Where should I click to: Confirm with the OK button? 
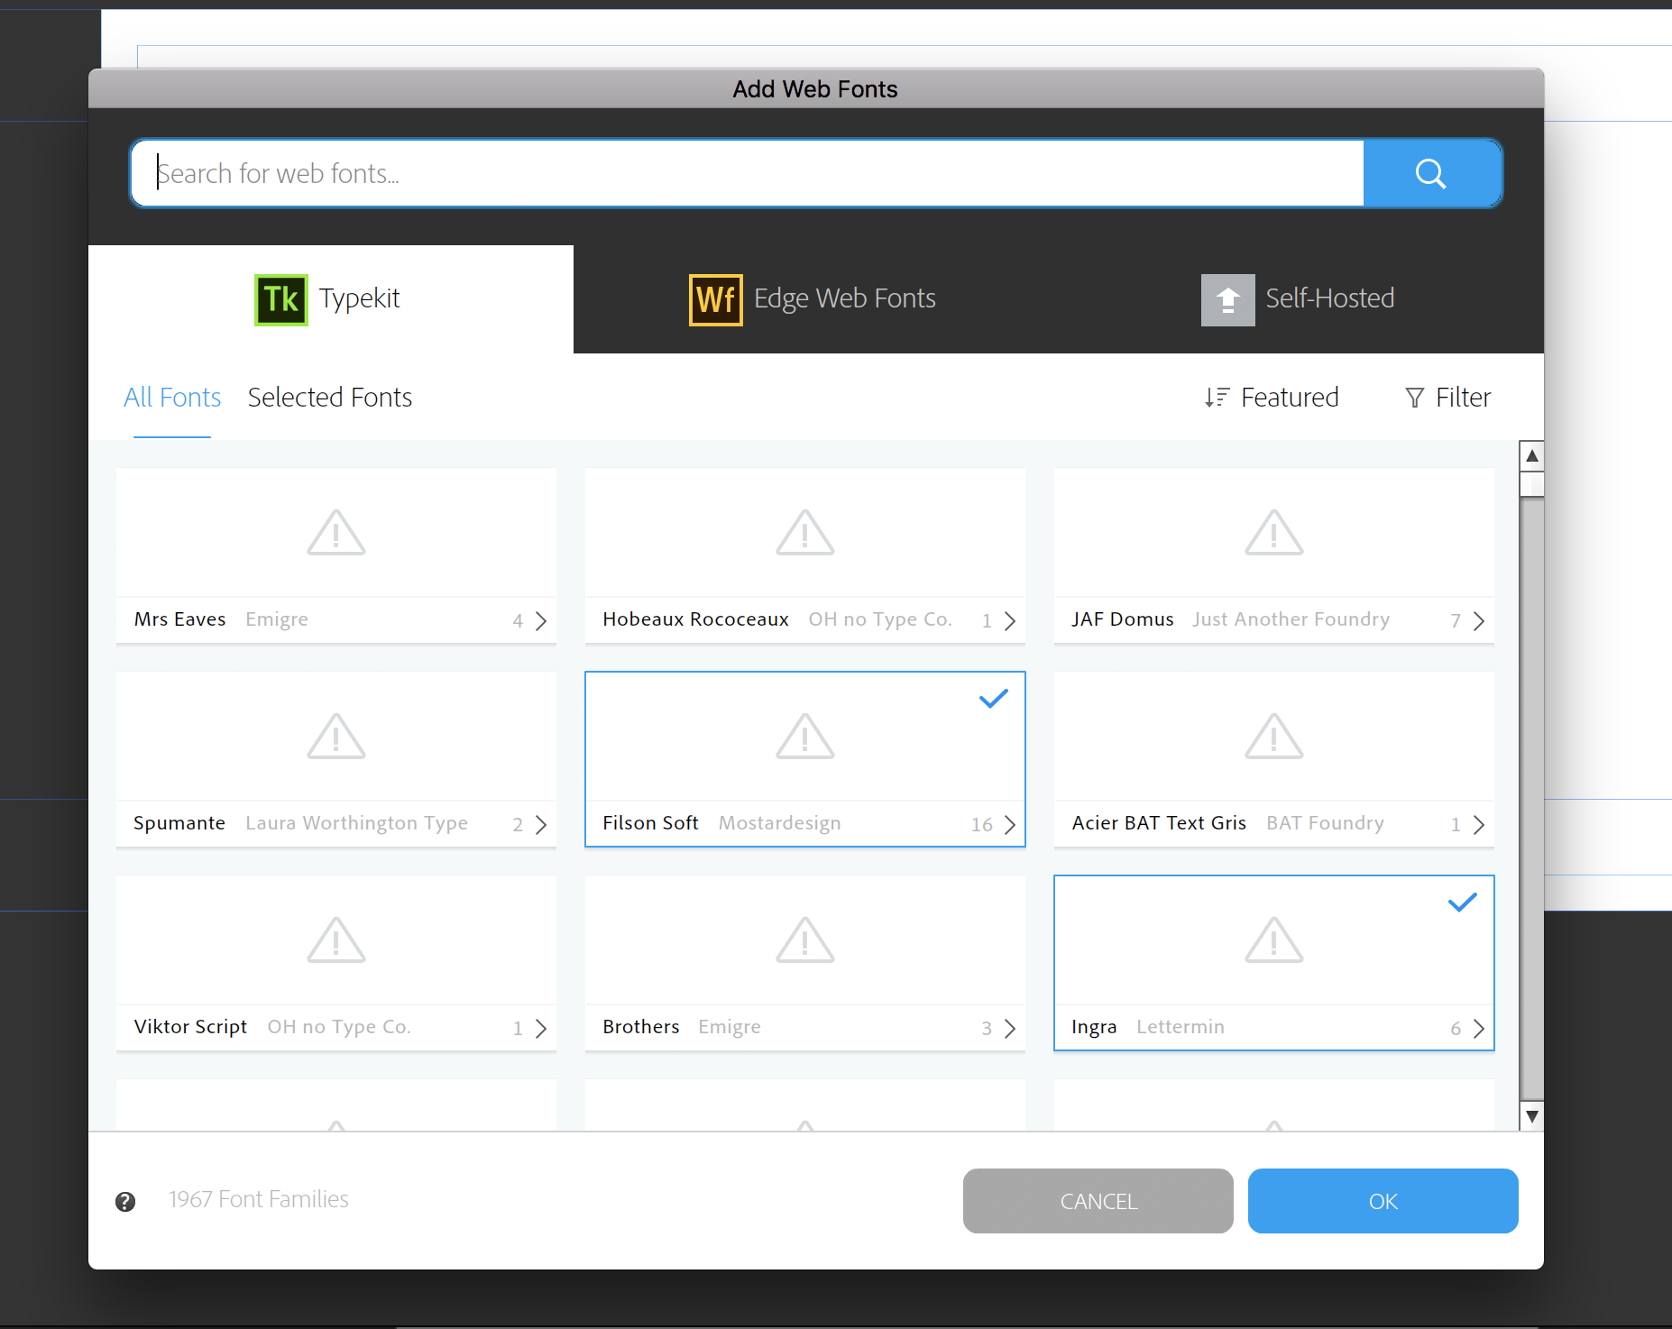pos(1383,1201)
